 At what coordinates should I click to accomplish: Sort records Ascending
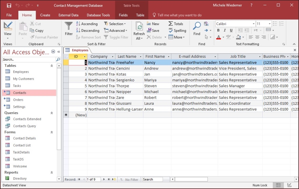pyautogui.click(x=87, y=24)
